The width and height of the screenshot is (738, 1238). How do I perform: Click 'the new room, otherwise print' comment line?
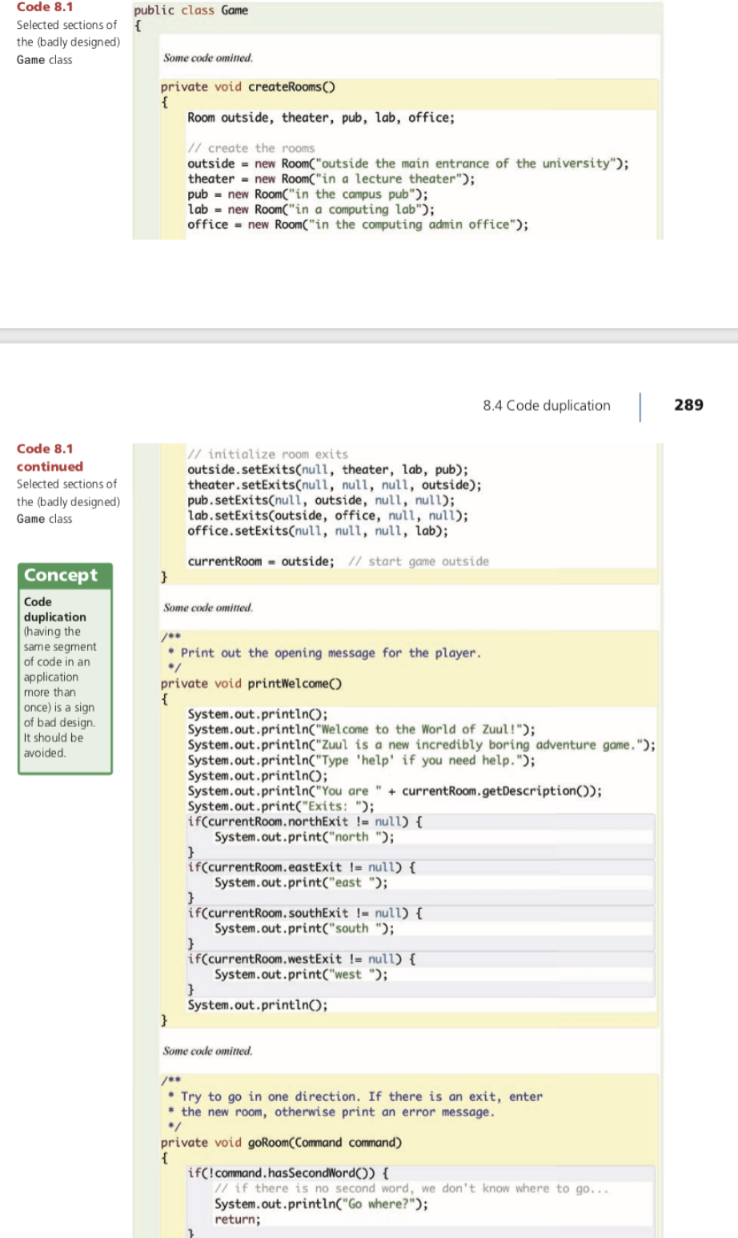(331, 1111)
